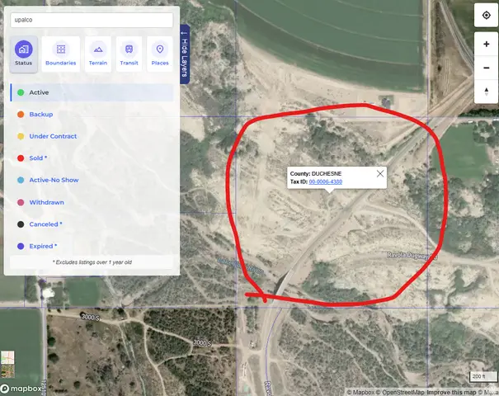This screenshot has width=499, height=396.
Task: Show the Transit layer
Action: [x=129, y=54]
